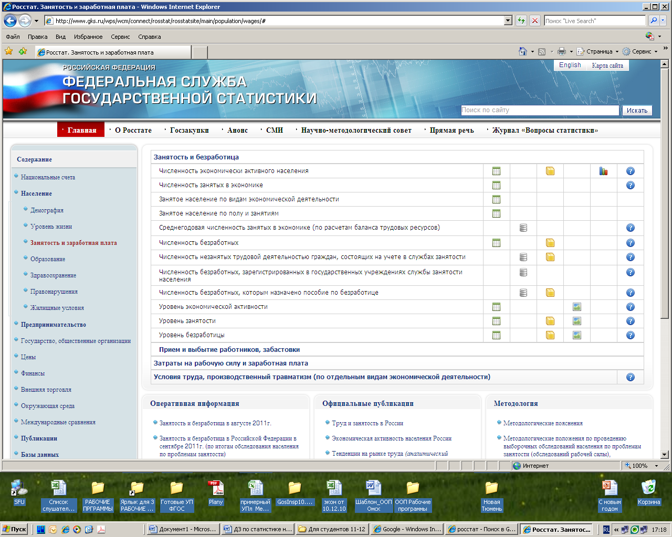
Task: Open the Корзина desktop icon
Action: point(649,493)
